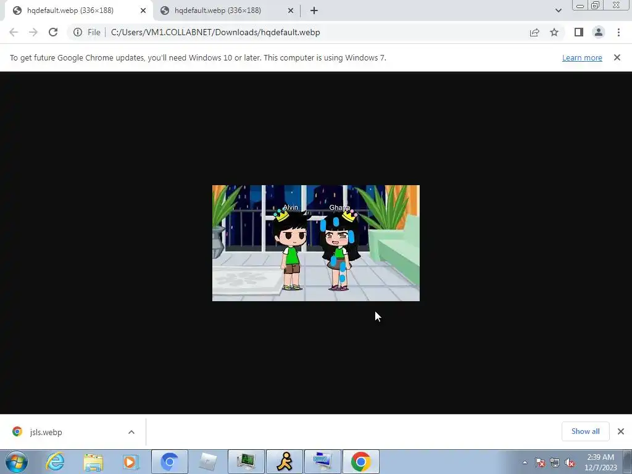This screenshot has height=474, width=632.
Task: Open the downloaded jsls.webp file
Action: point(46,432)
